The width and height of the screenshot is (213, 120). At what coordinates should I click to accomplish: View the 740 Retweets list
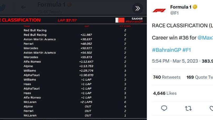click(167, 77)
